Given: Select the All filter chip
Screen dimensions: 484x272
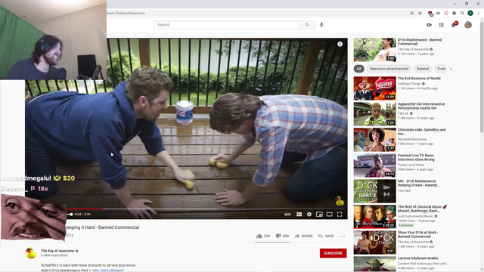Looking at the screenshot, I should [358, 69].
